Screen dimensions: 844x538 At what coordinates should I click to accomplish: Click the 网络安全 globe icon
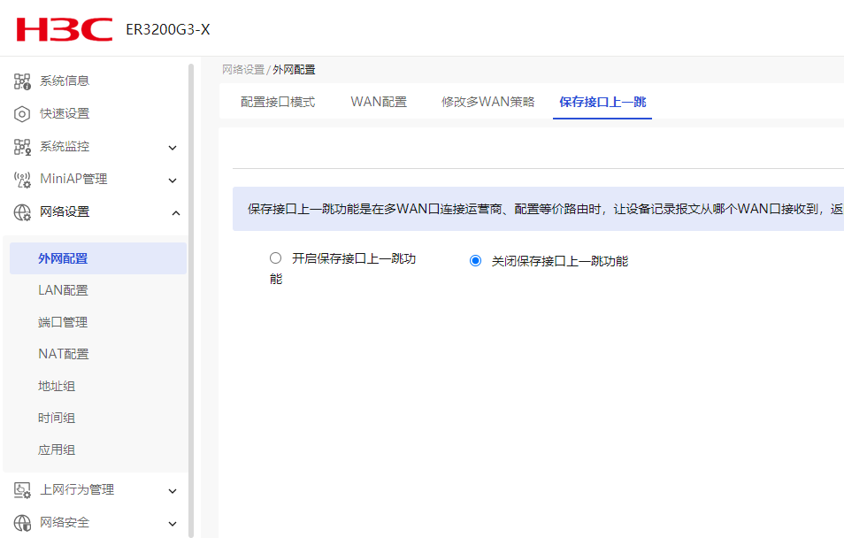click(23, 523)
